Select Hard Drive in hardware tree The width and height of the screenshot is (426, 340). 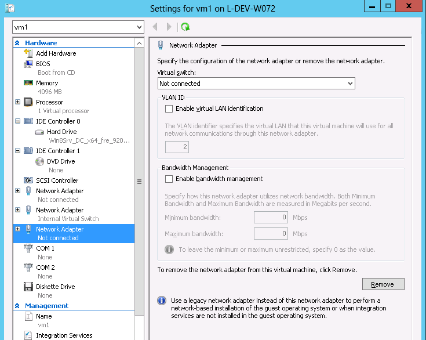point(61,132)
